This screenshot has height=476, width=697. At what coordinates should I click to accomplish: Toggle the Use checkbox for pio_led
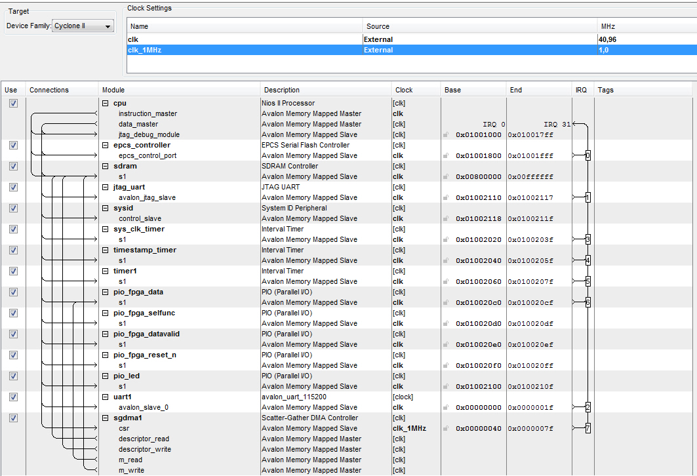coord(13,376)
